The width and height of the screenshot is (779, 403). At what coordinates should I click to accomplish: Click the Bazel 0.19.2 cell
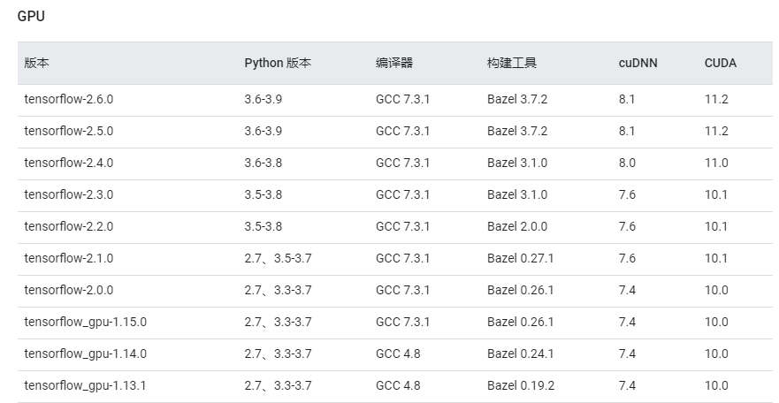click(x=521, y=385)
